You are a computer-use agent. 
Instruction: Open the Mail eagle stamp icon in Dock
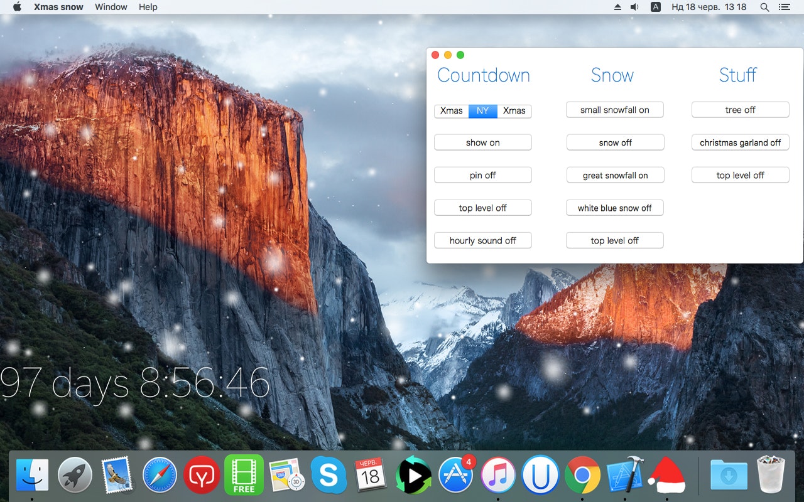(117, 474)
